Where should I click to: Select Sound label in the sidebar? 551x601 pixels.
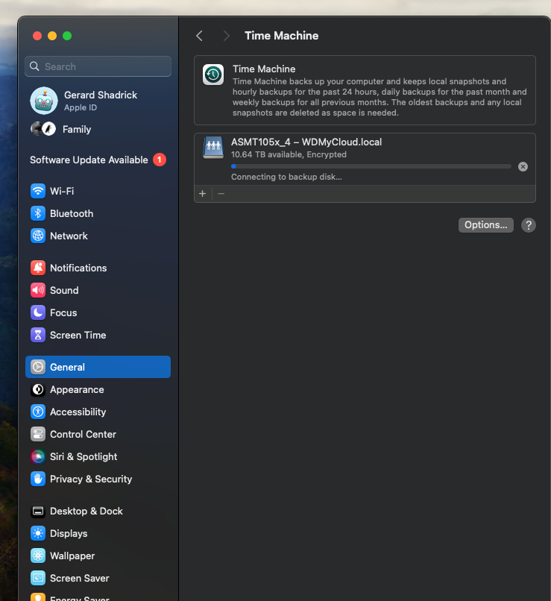click(x=64, y=290)
